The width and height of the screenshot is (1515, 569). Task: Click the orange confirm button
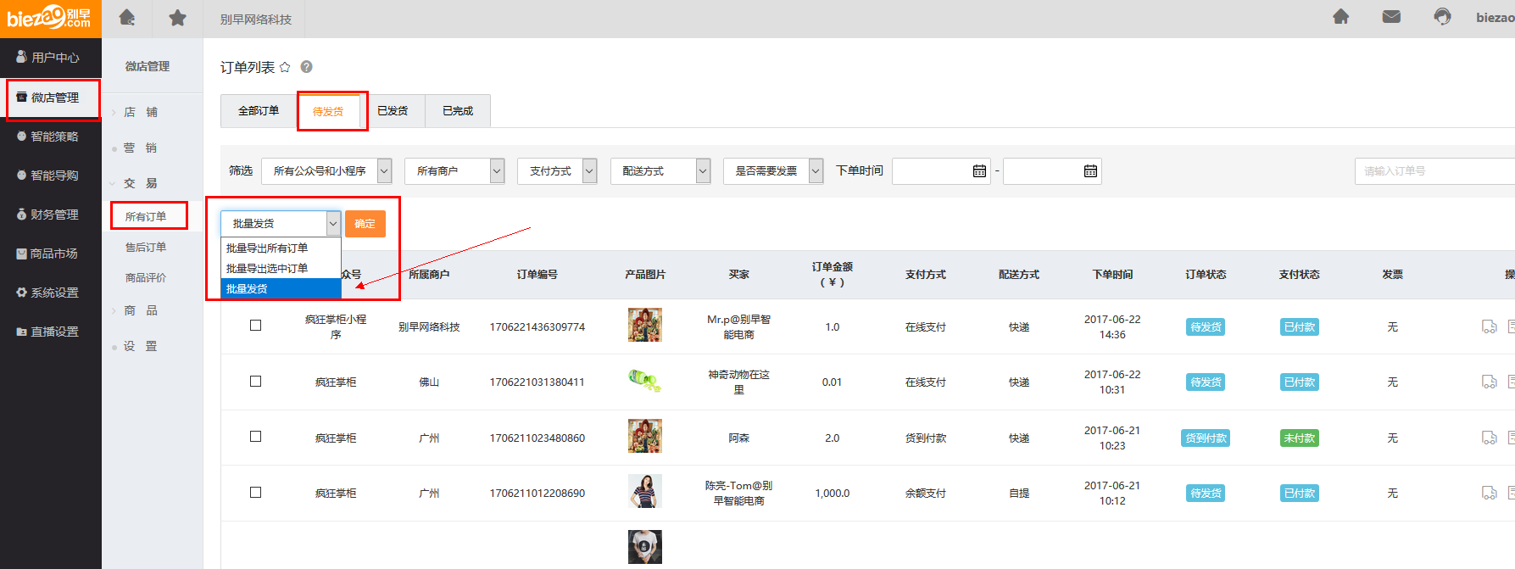click(x=365, y=224)
